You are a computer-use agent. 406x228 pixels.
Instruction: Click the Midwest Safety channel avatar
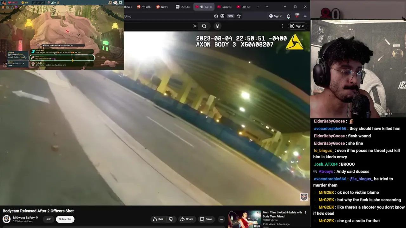pyautogui.click(x=6, y=219)
